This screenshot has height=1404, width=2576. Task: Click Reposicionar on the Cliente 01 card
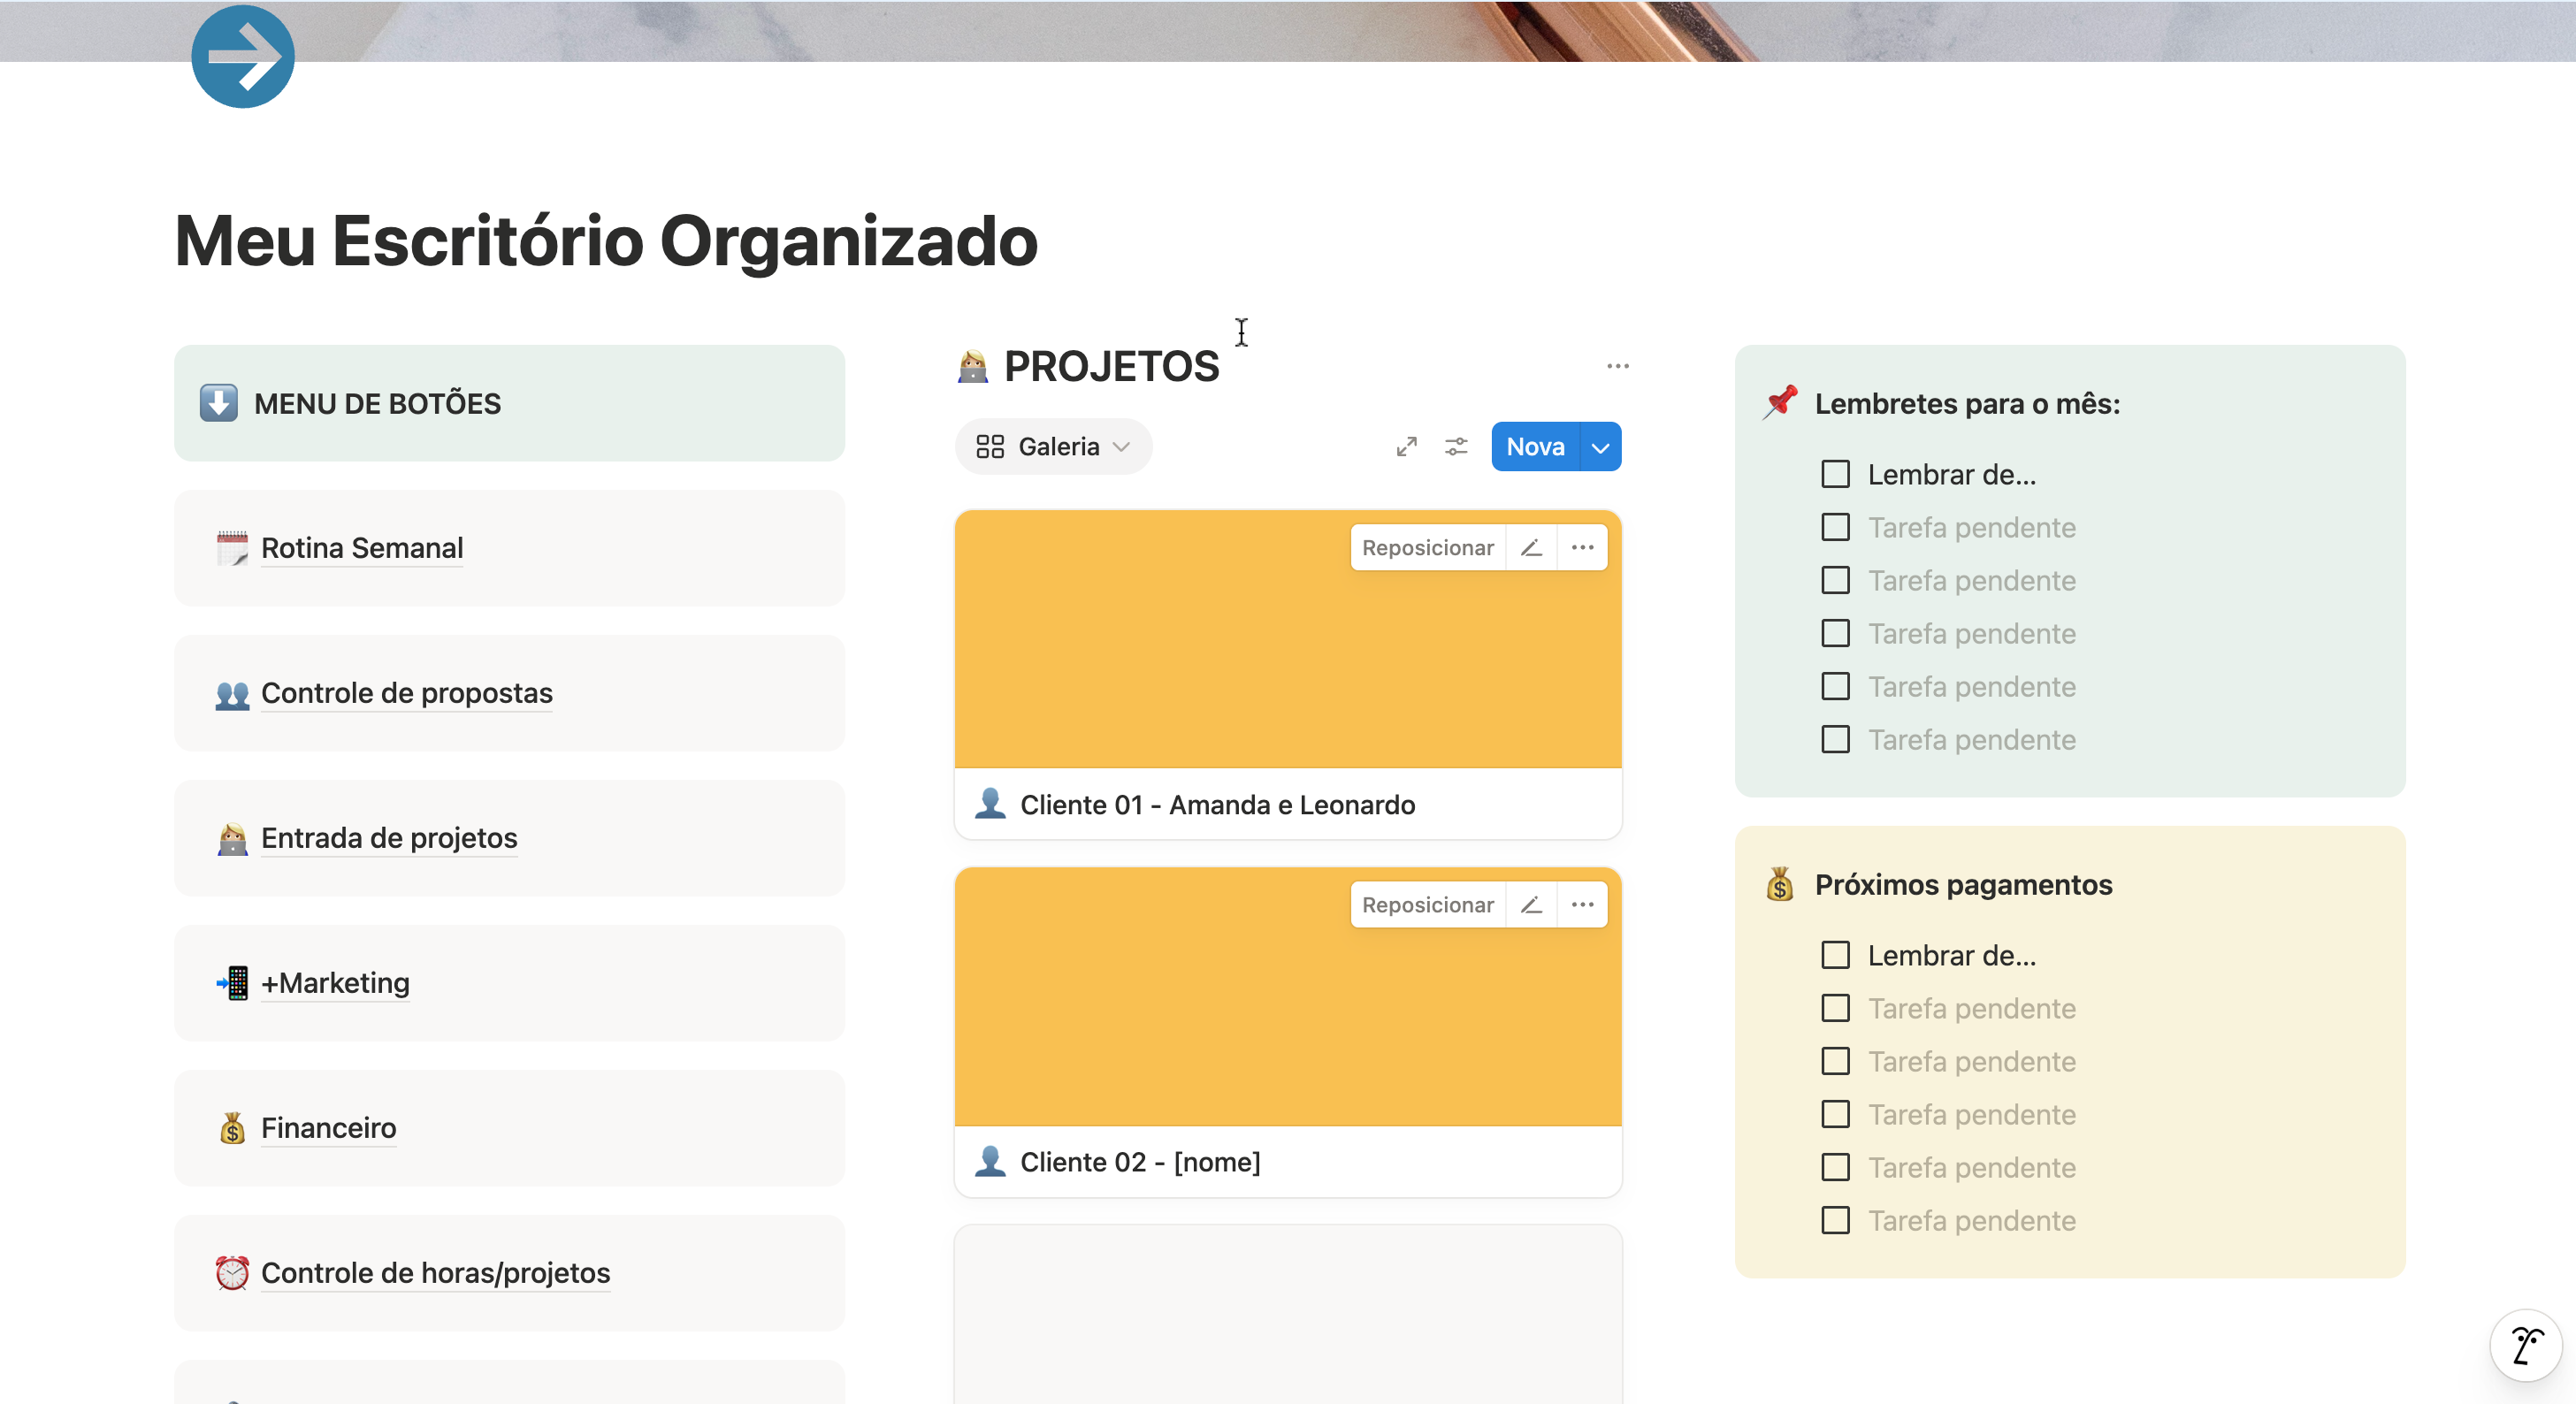[x=1427, y=548]
